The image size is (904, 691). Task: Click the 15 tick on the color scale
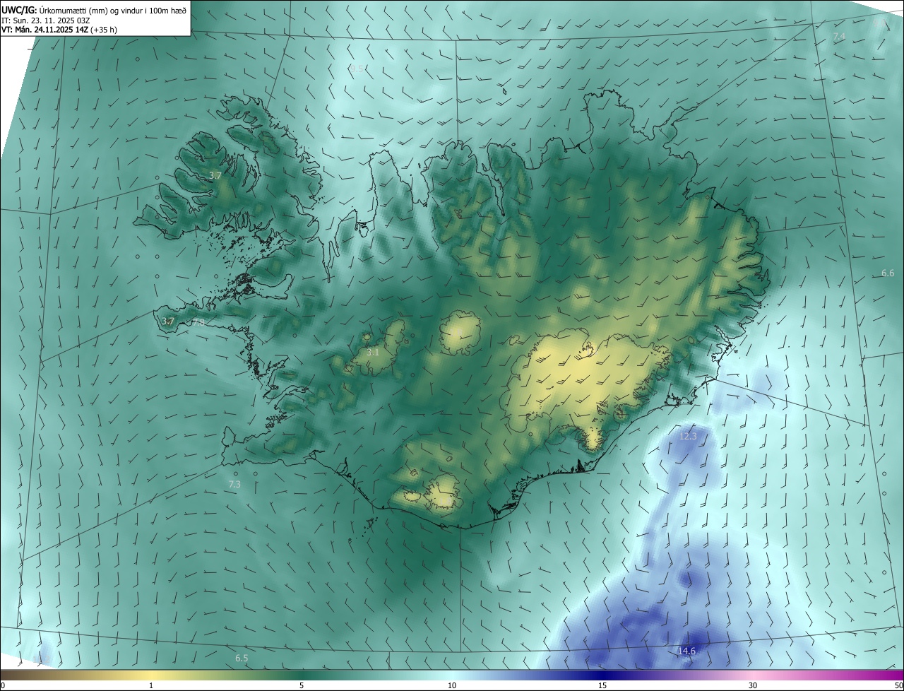coord(602,685)
